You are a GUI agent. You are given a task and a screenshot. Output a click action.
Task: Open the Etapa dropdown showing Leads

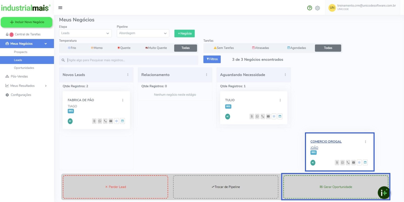85,33
